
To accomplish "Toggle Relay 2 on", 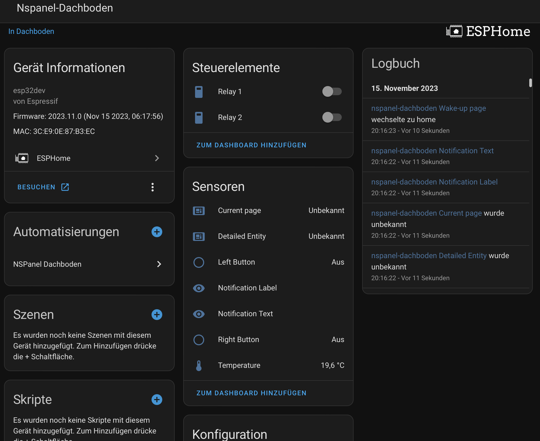I will pos(332,118).
